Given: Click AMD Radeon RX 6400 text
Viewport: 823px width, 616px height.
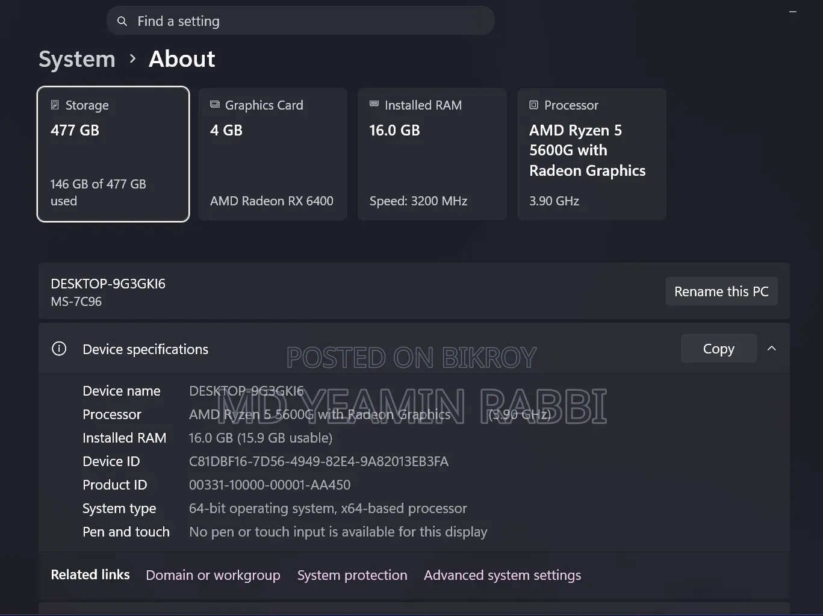Looking at the screenshot, I should pos(272,201).
